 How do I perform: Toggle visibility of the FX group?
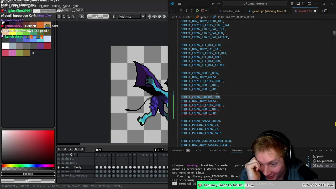point(58,159)
